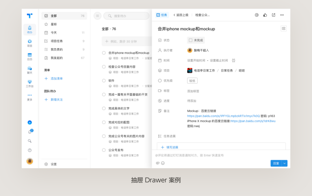Click the 任务 type tab in drawer
312x196 pixels.
point(162,15)
